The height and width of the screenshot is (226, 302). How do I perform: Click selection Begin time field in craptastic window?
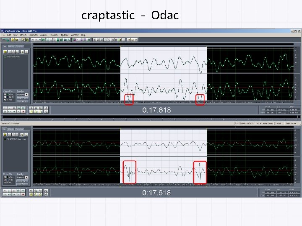pyautogui.click(x=271, y=110)
